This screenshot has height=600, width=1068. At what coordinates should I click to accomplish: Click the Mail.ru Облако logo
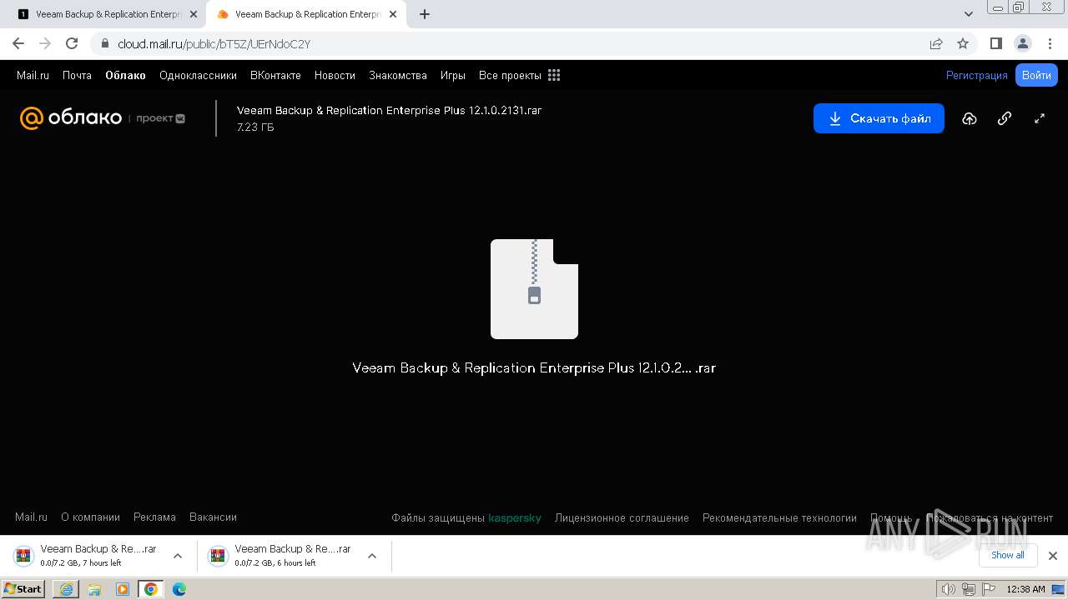(71, 118)
